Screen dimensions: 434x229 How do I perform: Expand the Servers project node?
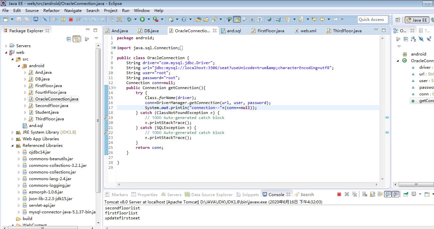(x=6, y=46)
